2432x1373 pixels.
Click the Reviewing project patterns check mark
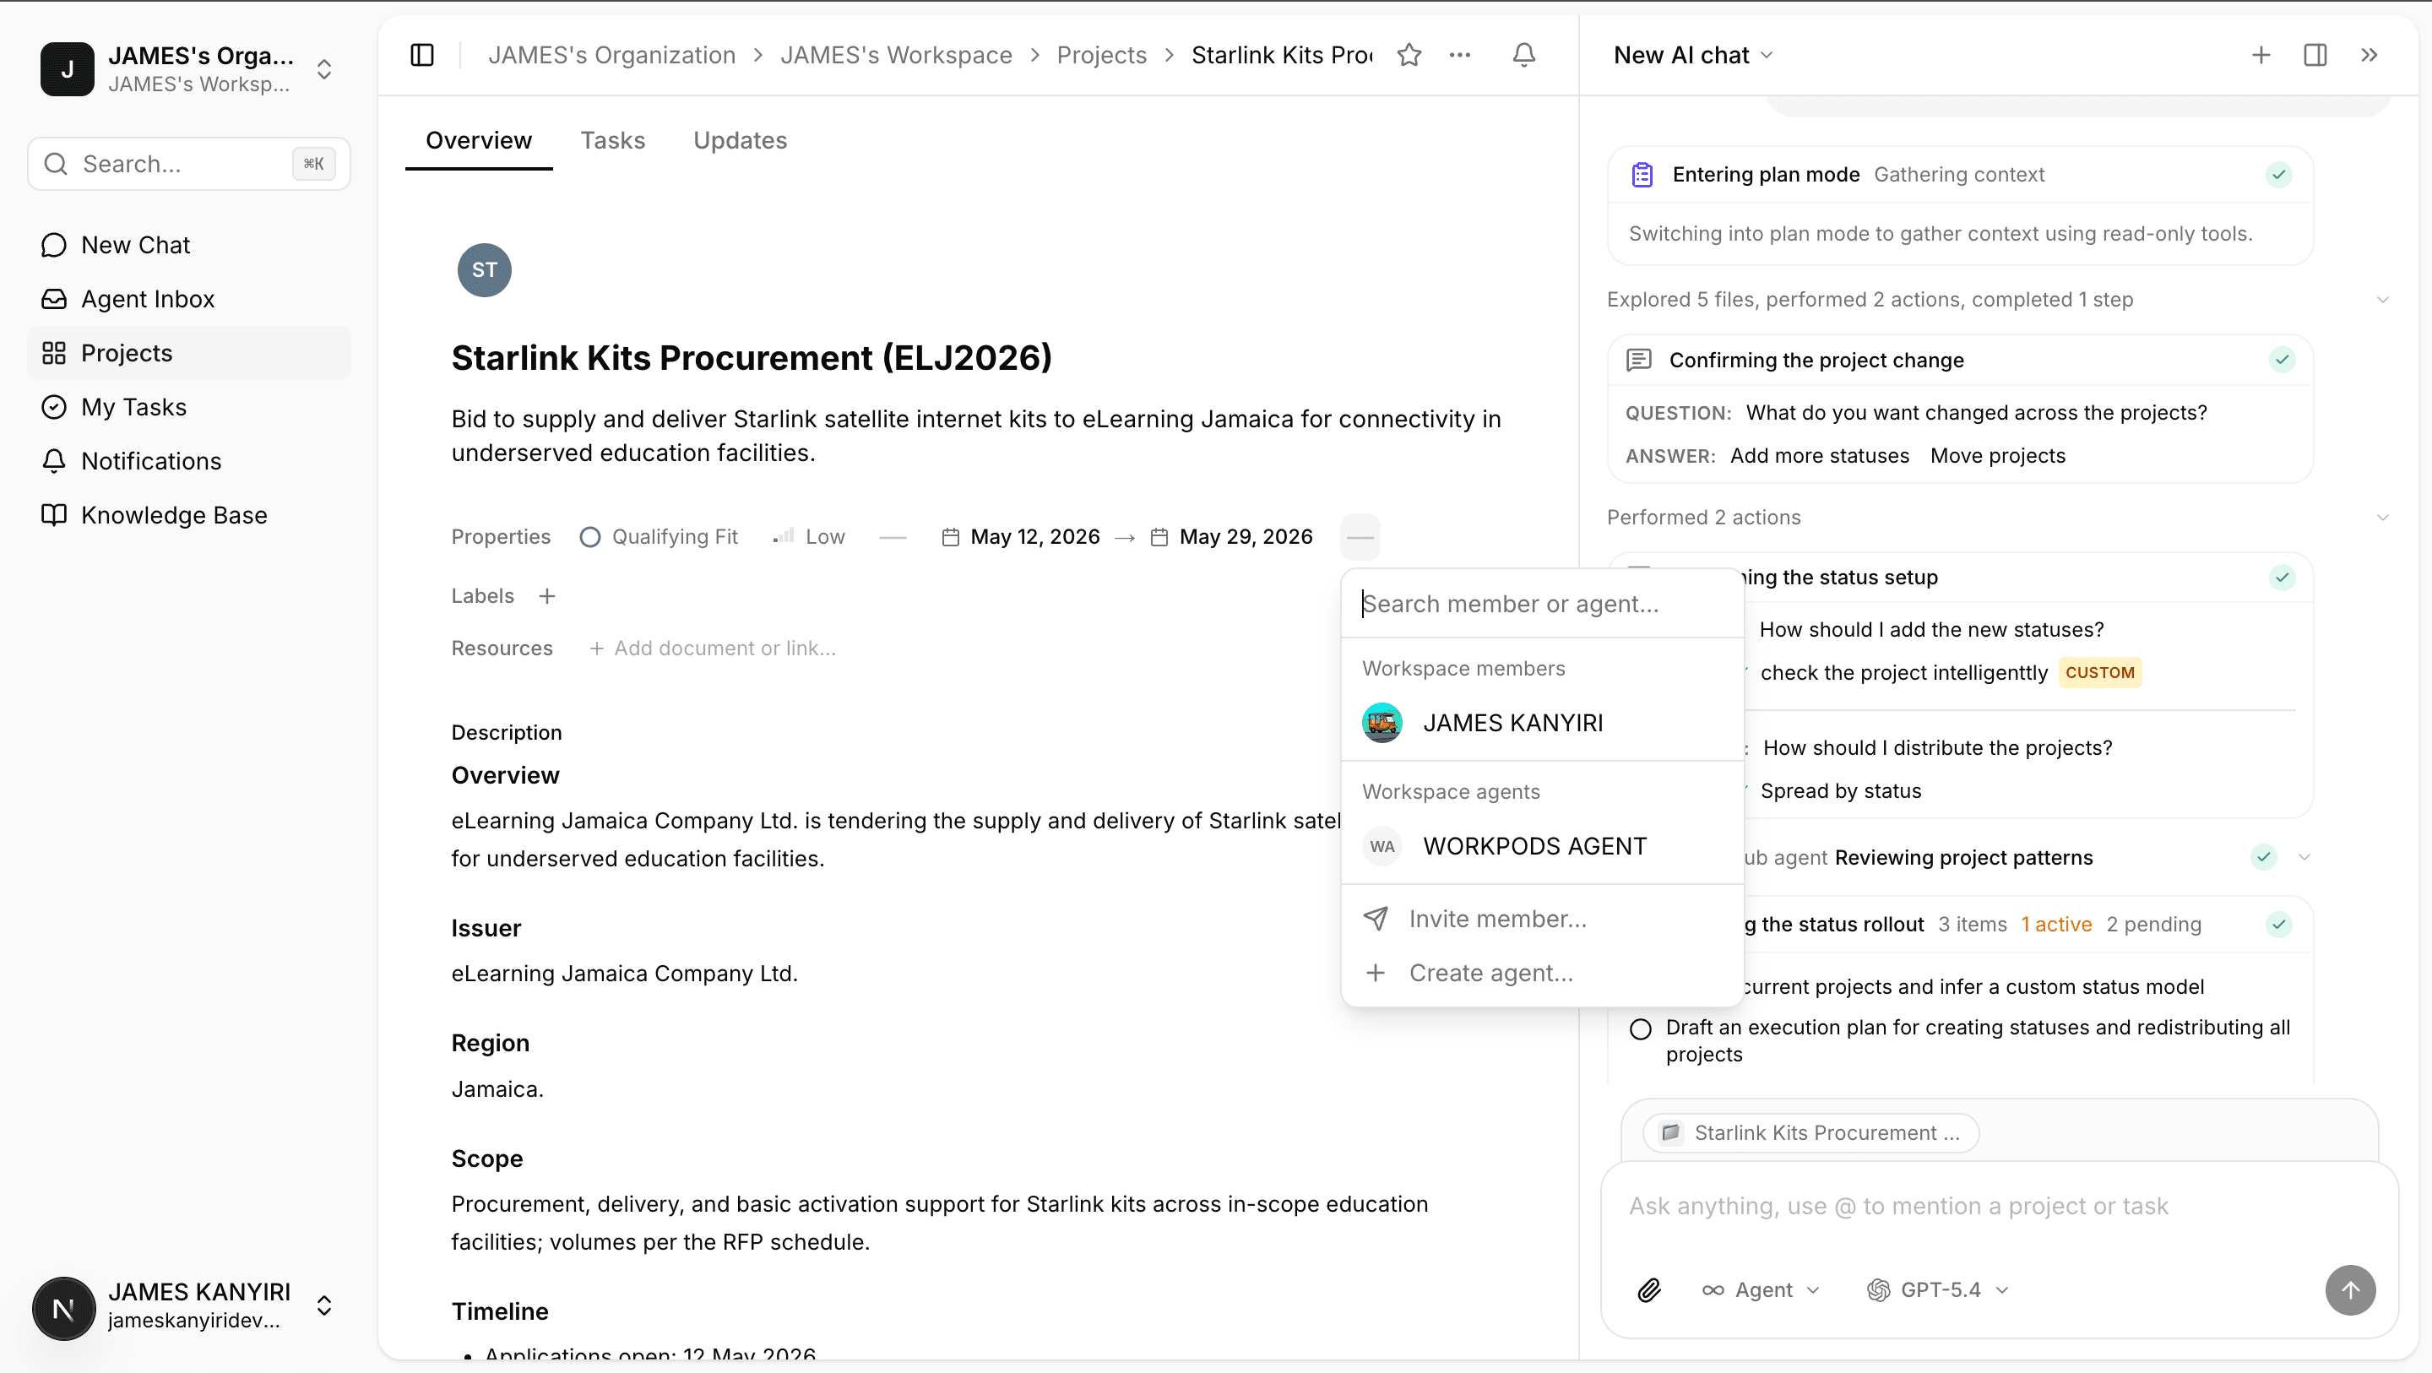click(2263, 857)
